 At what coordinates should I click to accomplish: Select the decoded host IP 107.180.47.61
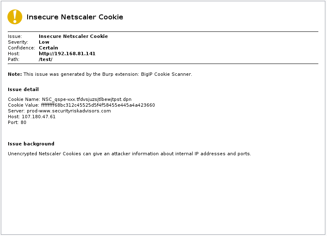(x=38, y=117)
